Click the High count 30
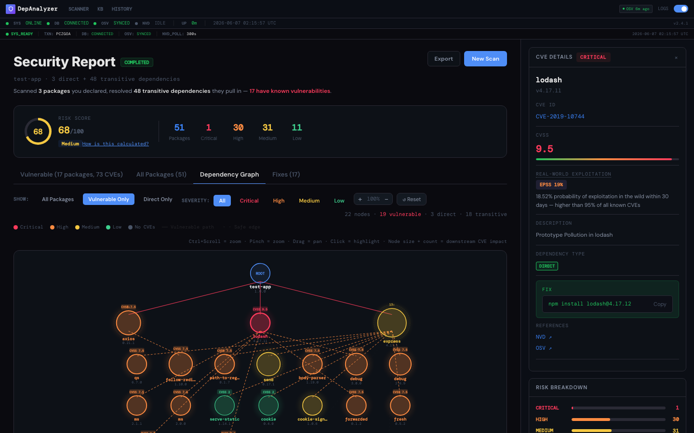The width and height of the screenshot is (694, 433). [x=238, y=127]
